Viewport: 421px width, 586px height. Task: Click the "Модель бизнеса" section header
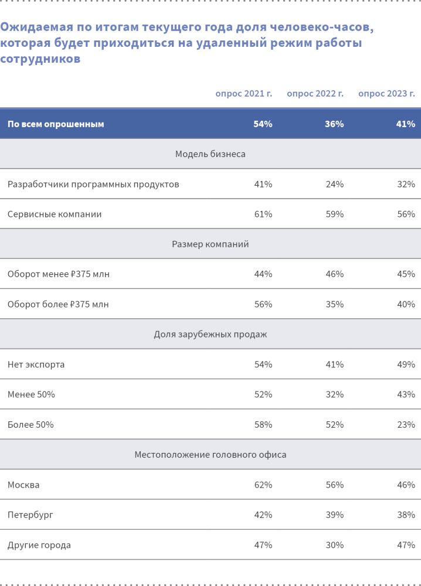[210, 154]
